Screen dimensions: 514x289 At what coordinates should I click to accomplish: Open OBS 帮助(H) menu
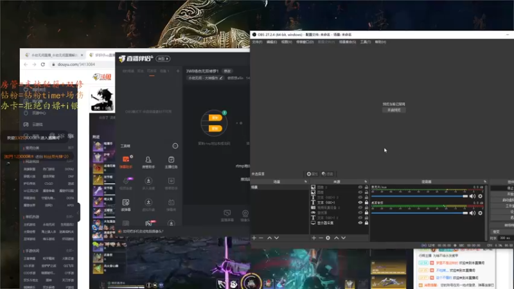click(380, 42)
